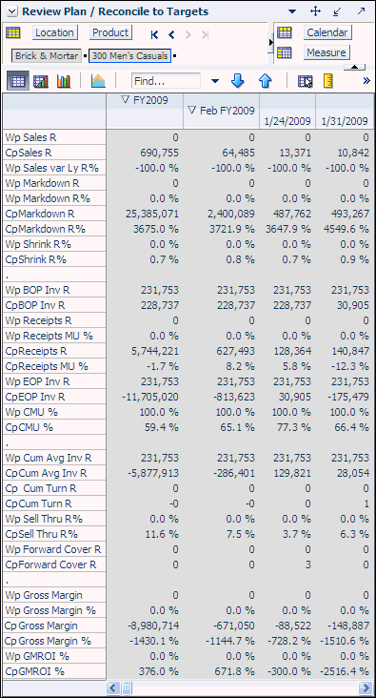Open the Measure dimension button

pyautogui.click(x=327, y=52)
